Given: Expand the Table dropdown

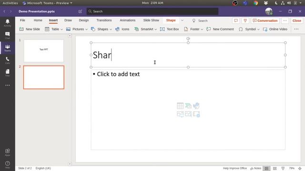Looking at the screenshot, I should (x=61, y=29).
